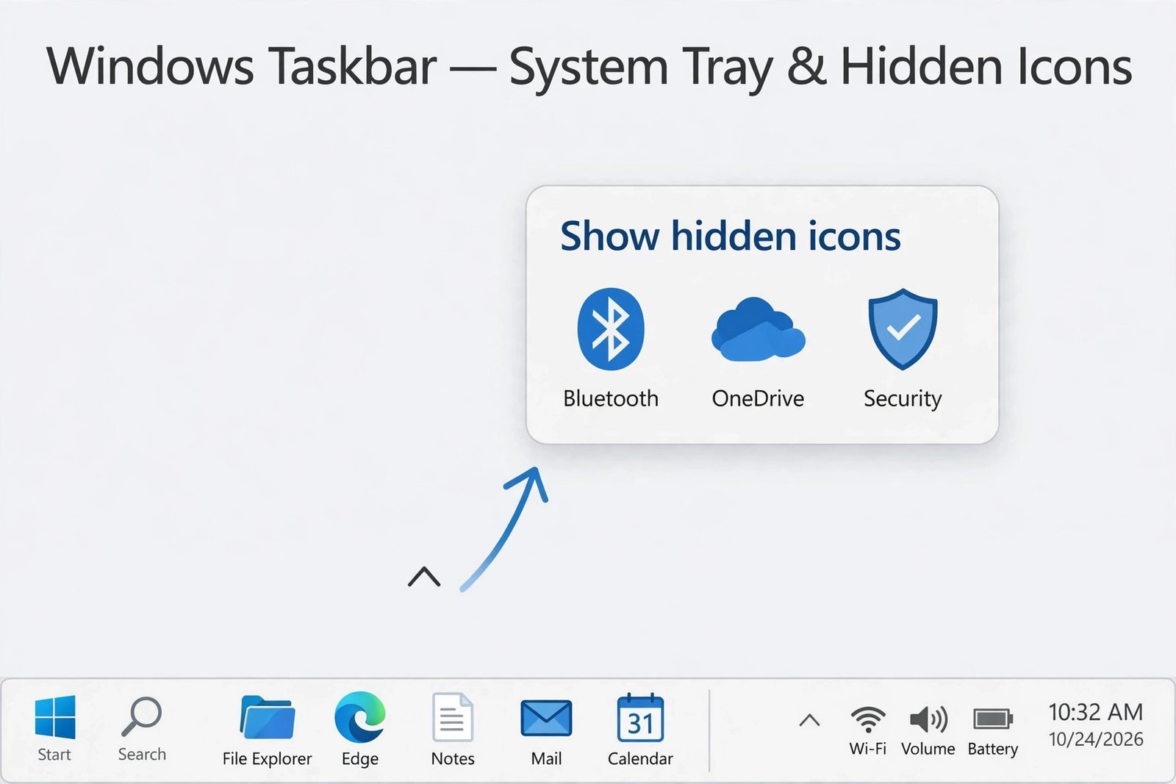Launch File Explorer from the taskbar
Viewport: 1176px width, 784px height.
coord(268,717)
